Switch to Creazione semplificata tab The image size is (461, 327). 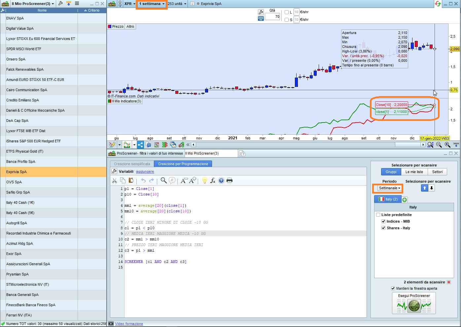point(132,164)
